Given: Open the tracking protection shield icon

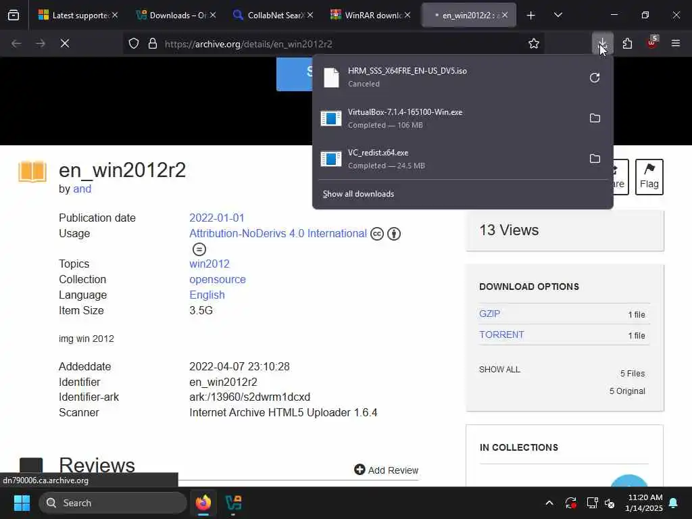Looking at the screenshot, I should coord(134,44).
